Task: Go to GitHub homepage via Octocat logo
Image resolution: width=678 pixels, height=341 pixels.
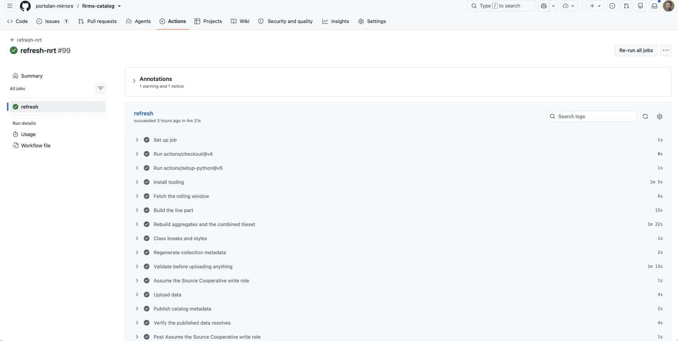Action: click(x=25, y=6)
